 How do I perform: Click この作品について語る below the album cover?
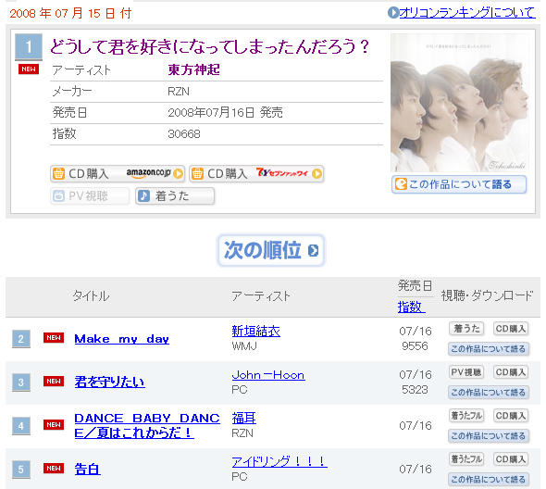pos(459,184)
